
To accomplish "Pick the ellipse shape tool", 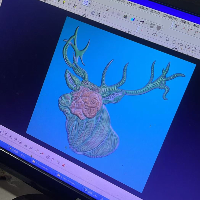I will coord(180,44).
